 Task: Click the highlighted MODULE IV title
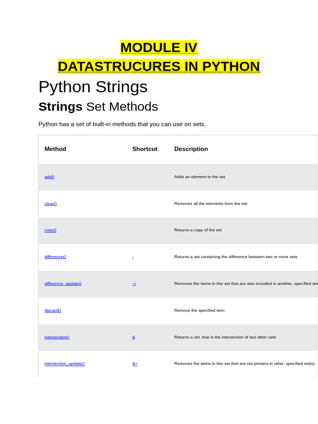(159, 48)
